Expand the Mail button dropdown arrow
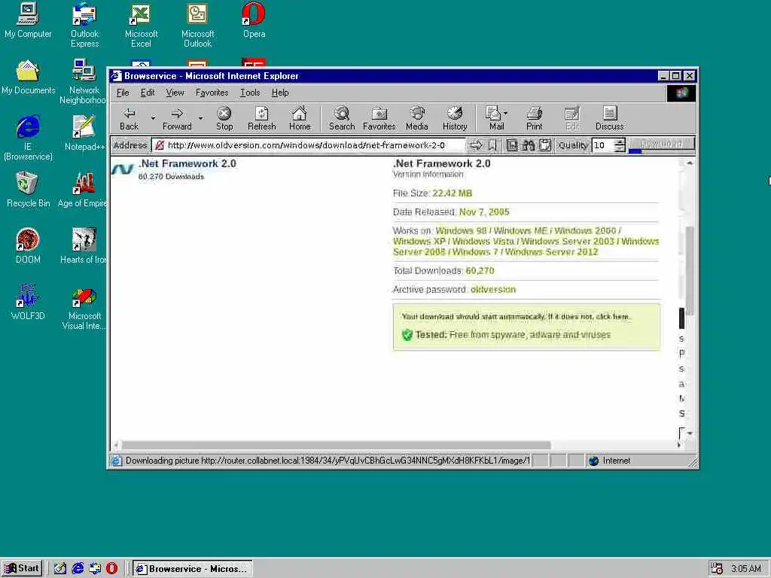Image resolution: width=771 pixels, height=578 pixels. [x=506, y=113]
